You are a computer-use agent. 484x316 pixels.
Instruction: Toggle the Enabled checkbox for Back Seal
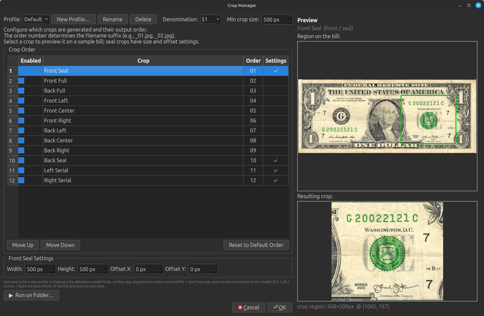[x=21, y=160]
